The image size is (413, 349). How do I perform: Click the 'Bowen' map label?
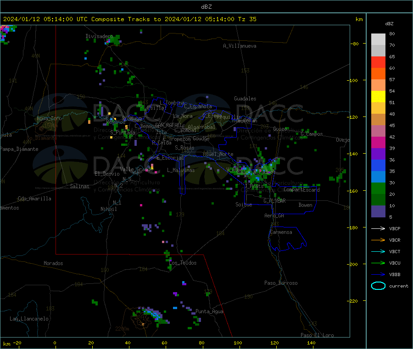(x=306, y=205)
